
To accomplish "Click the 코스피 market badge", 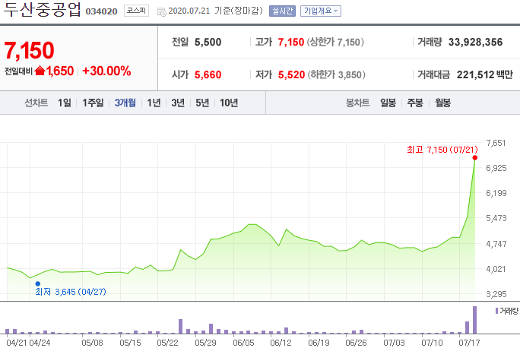I will (136, 11).
